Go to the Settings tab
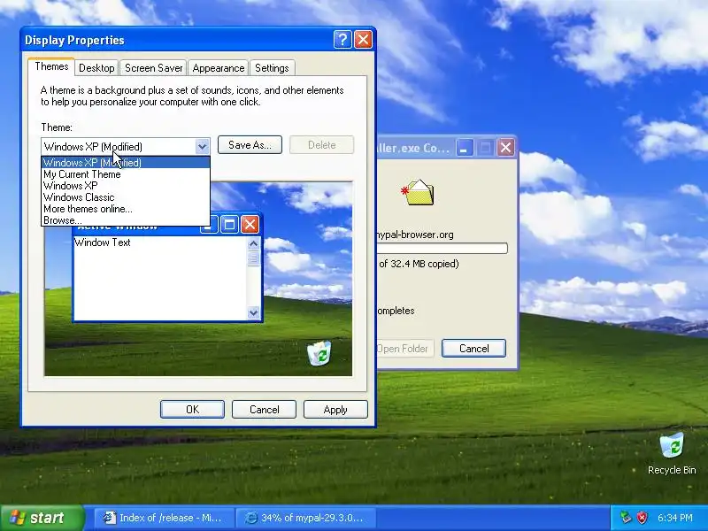This screenshot has width=708, height=531. coord(272,68)
